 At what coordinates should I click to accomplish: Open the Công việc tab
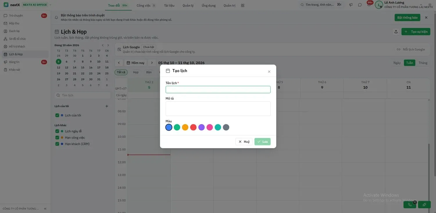point(146,6)
